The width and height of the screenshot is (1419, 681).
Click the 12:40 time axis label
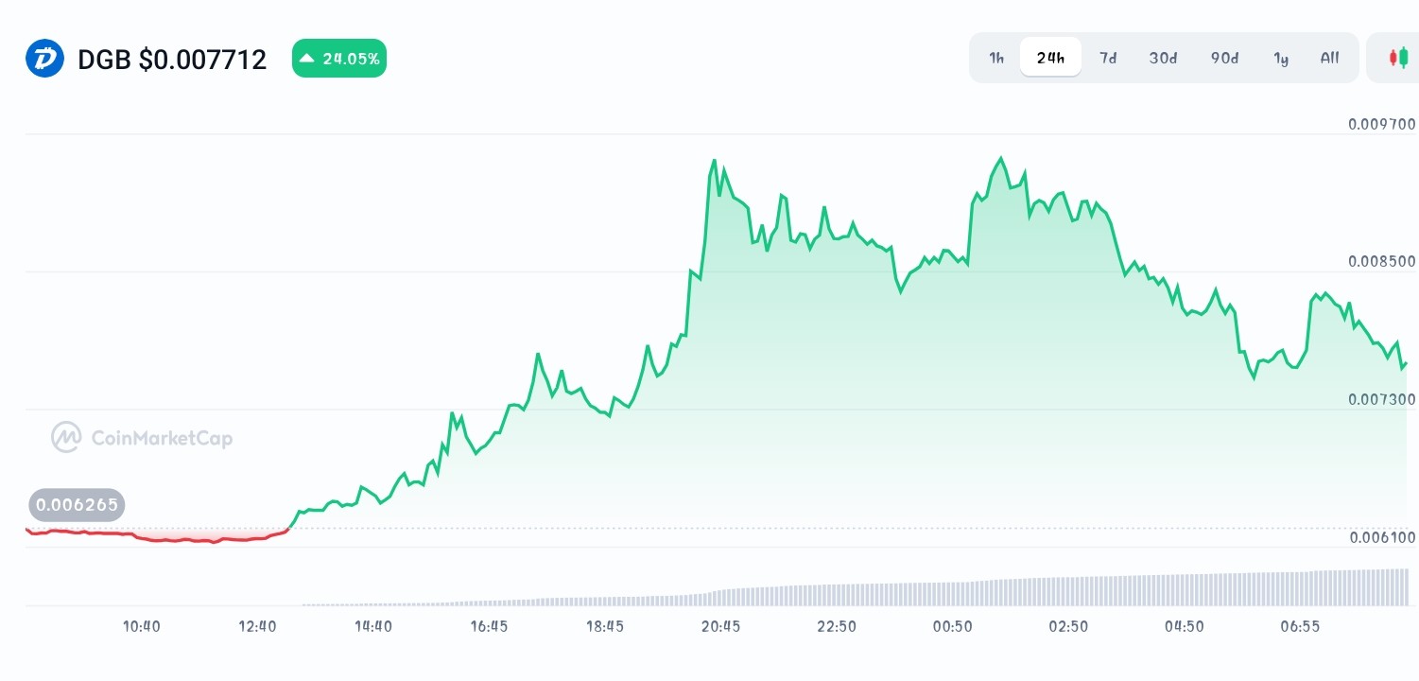click(x=257, y=626)
